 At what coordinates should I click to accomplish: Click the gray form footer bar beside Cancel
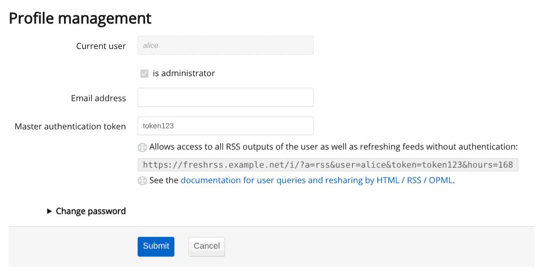click(x=373, y=246)
